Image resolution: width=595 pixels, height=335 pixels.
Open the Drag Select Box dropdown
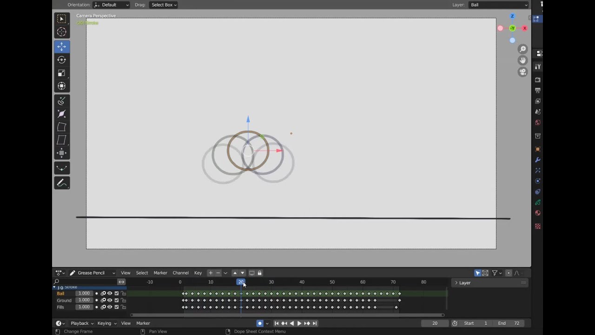(164, 5)
